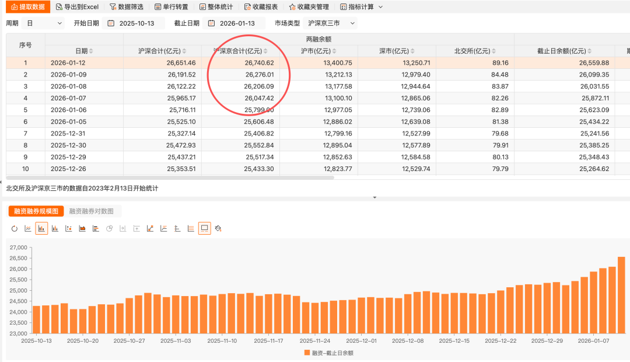The image size is (630, 362).
Task: Click the 导出到Excel export button
Action: [78, 7]
